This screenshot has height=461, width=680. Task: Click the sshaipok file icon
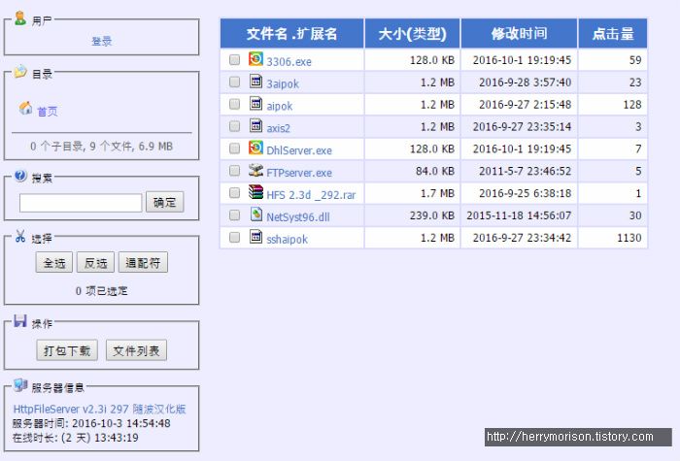point(255,237)
